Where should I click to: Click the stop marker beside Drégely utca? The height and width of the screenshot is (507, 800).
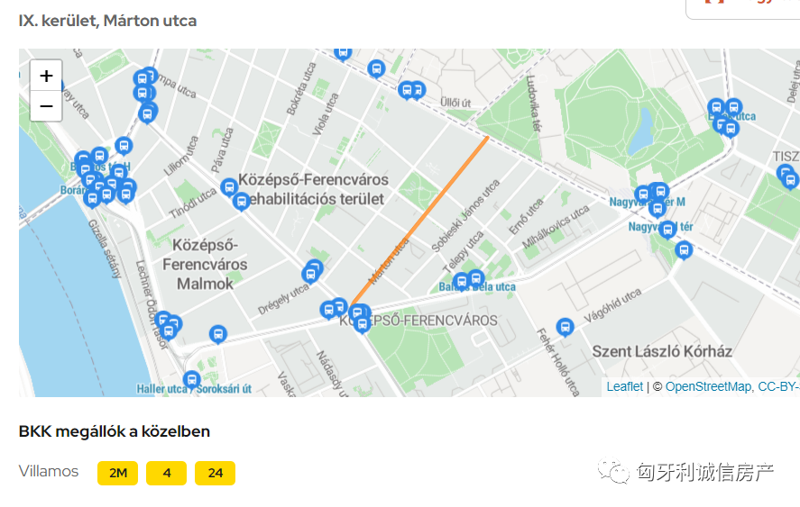309,275
